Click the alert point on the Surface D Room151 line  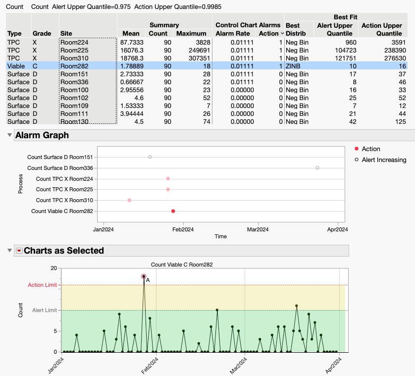click(x=150, y=157)
